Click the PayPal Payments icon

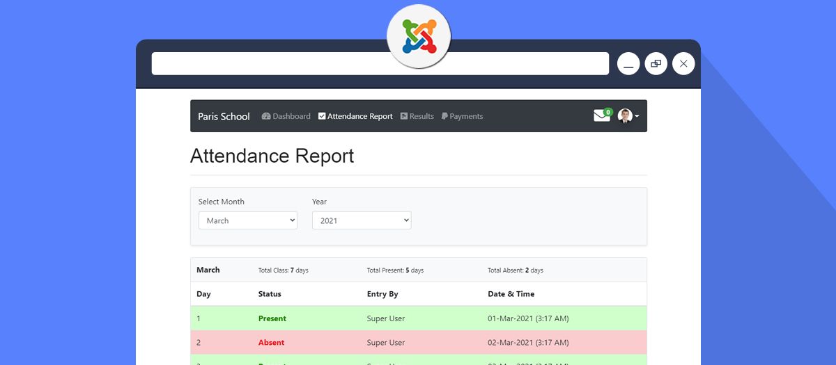(x=444, y=116)
